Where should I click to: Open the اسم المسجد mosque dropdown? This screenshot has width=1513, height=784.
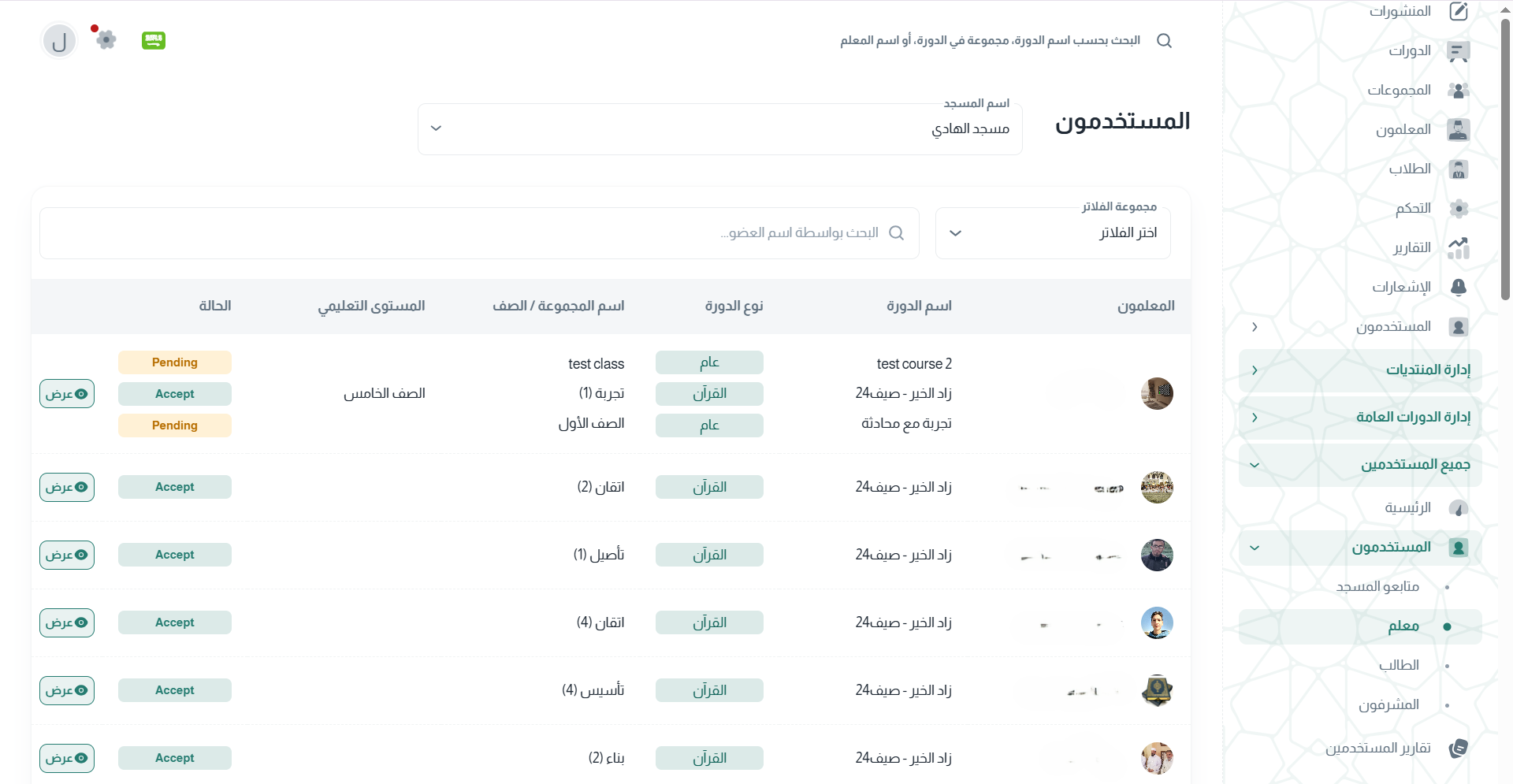(x=719, y=129)
